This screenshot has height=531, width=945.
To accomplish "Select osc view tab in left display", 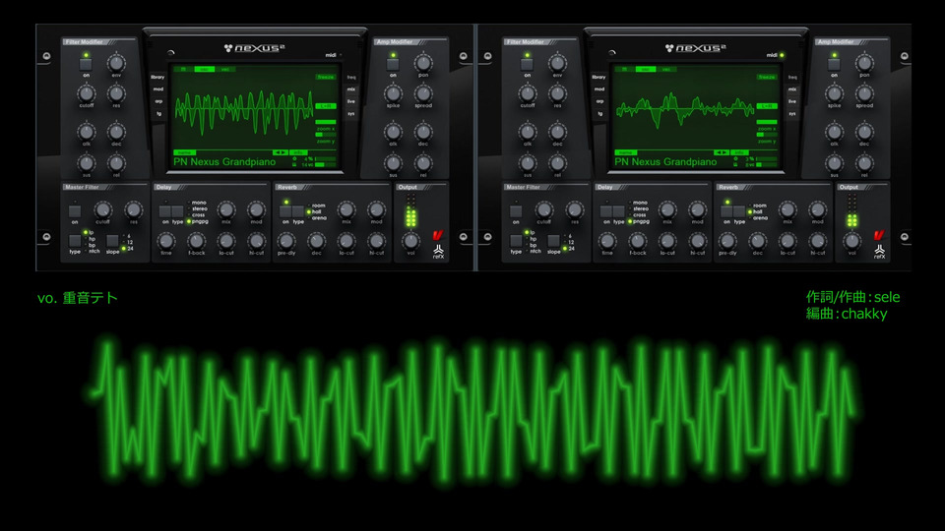I will tap(205, 69).
